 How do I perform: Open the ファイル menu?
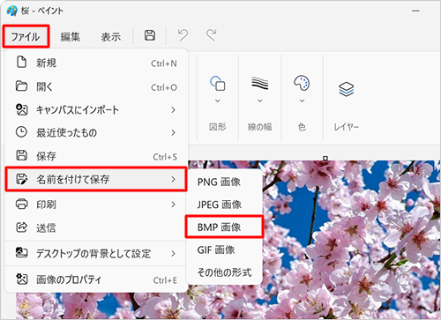click(x=26, y=36)
